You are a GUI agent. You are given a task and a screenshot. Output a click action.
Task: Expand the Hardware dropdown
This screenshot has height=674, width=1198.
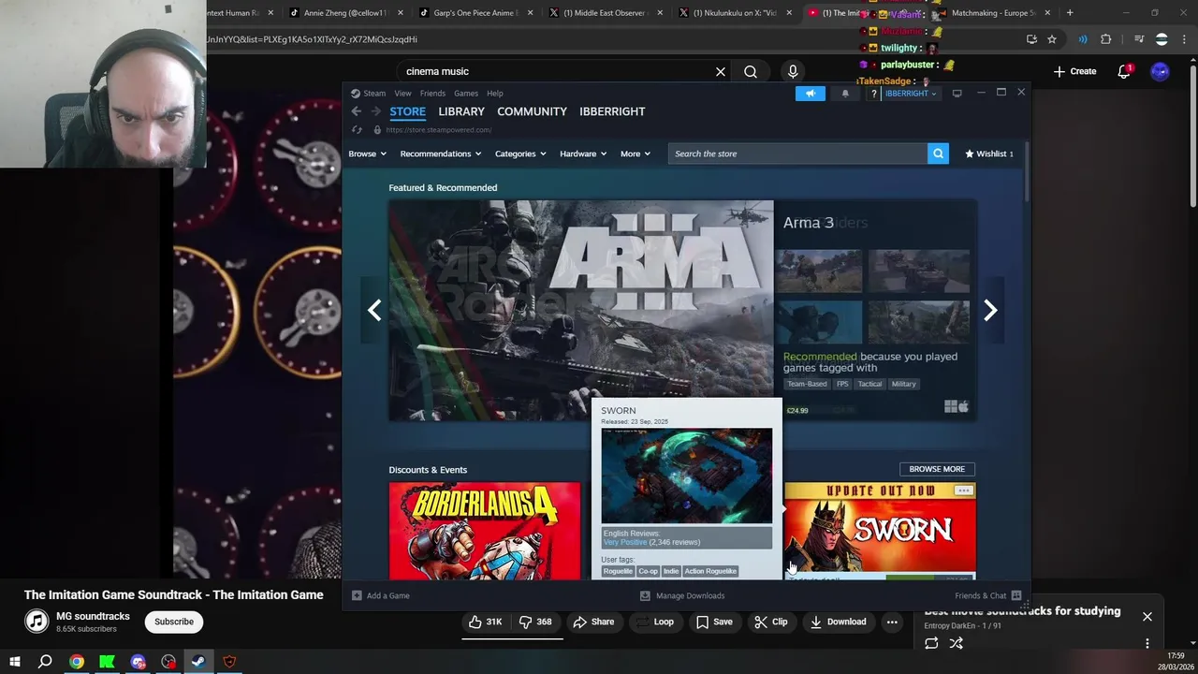point(583,154)
